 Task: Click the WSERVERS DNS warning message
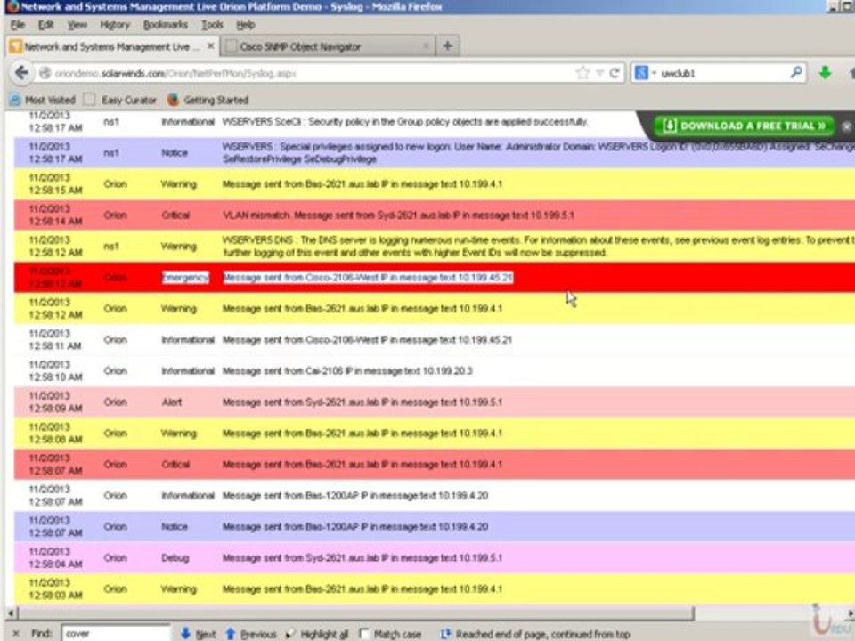[x=538, y=247]
